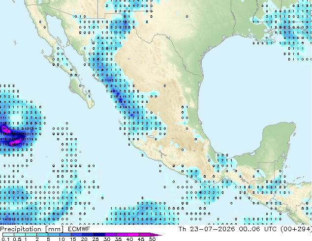This screenshot has height=241, width=312.
Task: Click the 15–20 mm legend color swatch
Action: (x=77, y=235)
